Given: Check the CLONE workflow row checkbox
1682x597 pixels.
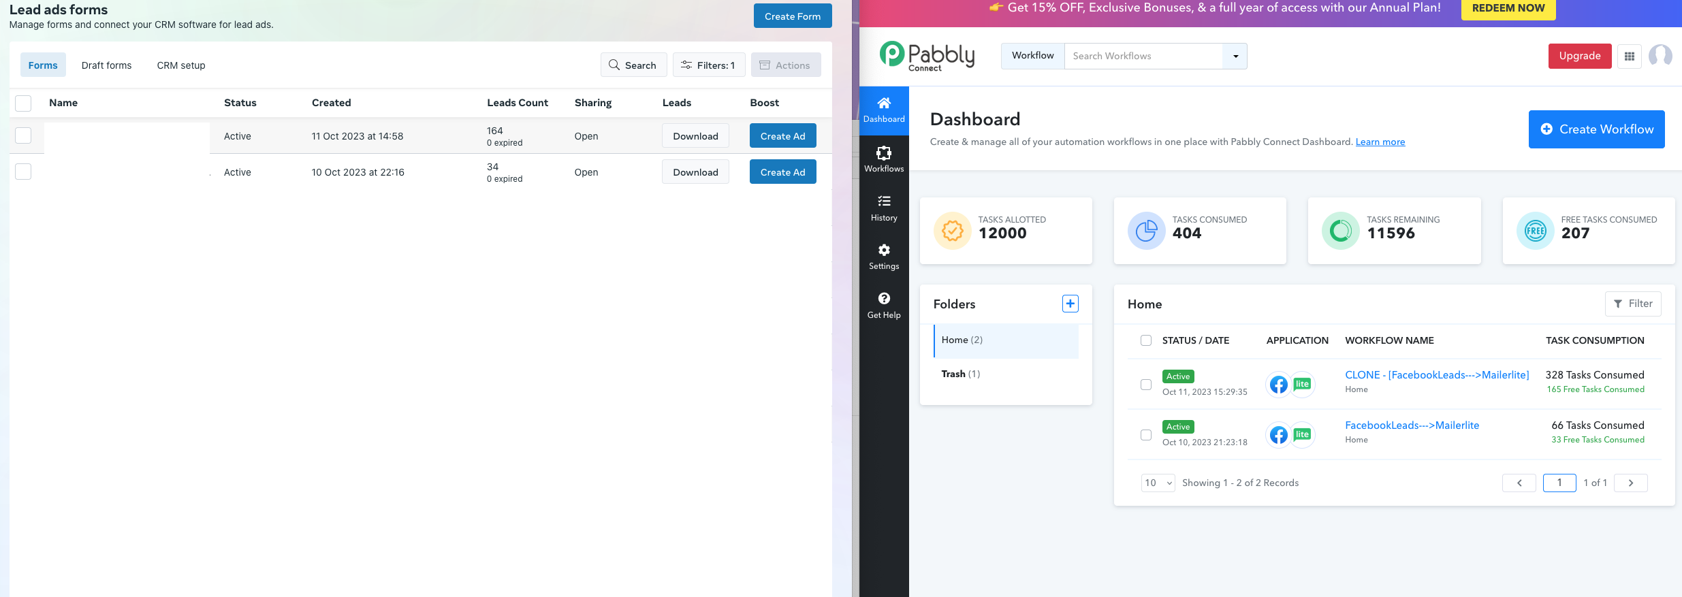Looking at the screenshot, I should (x=1146, y=385).
